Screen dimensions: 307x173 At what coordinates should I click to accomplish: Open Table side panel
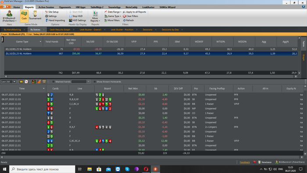(x=303, y=44)
